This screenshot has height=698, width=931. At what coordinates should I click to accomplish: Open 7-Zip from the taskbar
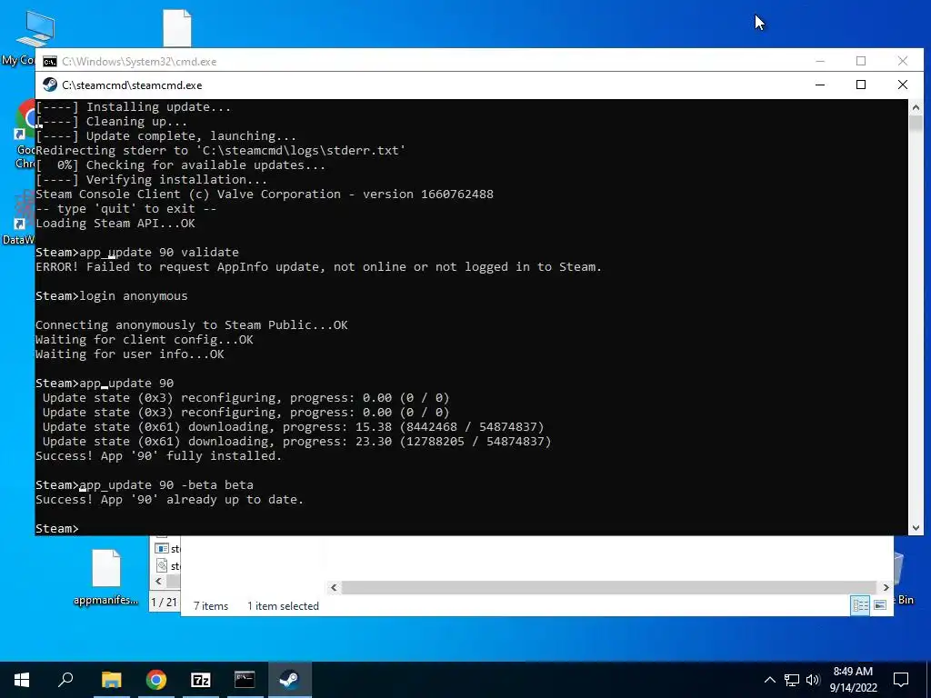click(x=201, y=680)
